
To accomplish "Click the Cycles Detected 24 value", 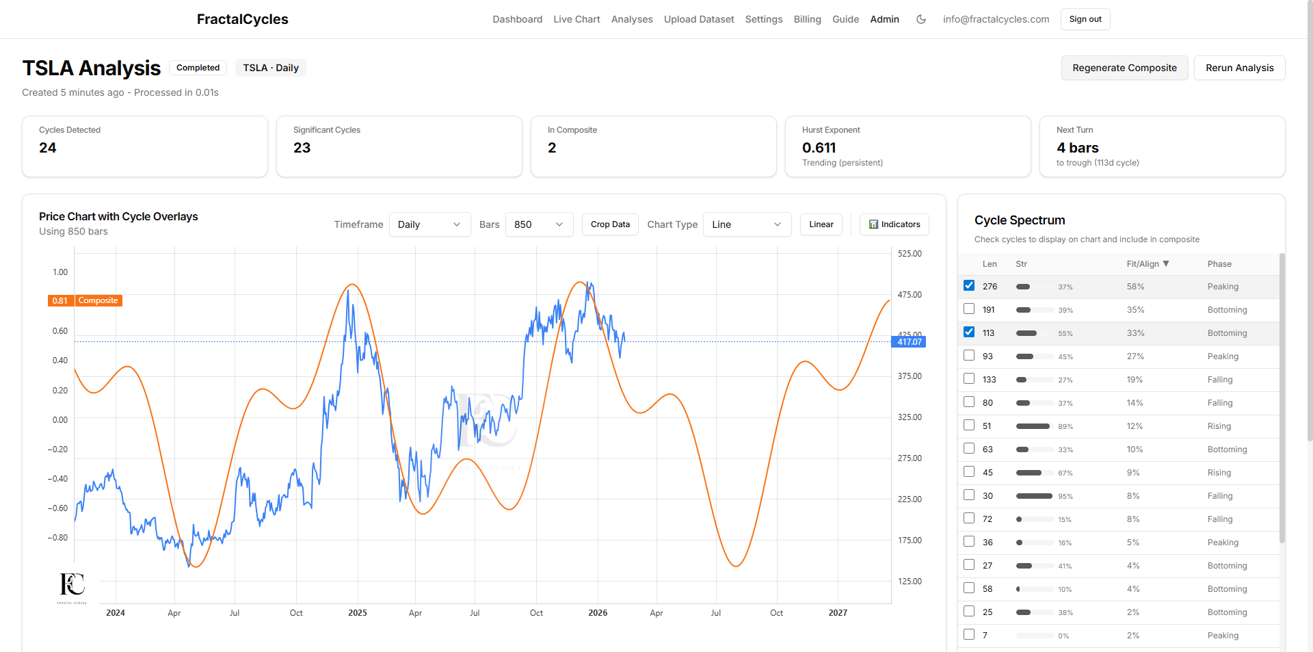I will click(x=47, y=148).
